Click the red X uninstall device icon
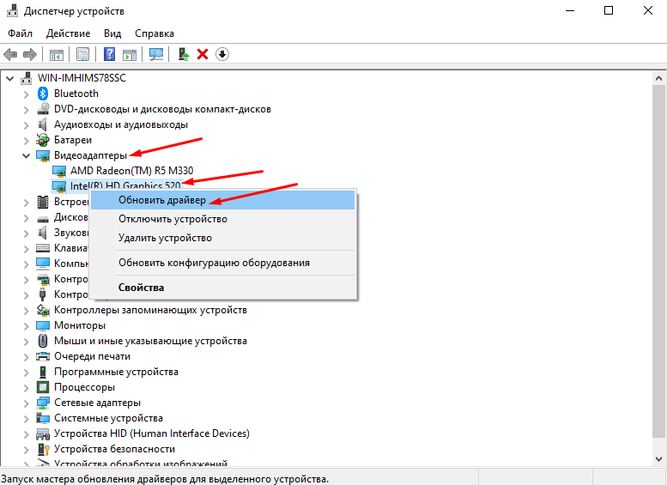This screenshot has width=667, height=485. [x=203, y=54]
